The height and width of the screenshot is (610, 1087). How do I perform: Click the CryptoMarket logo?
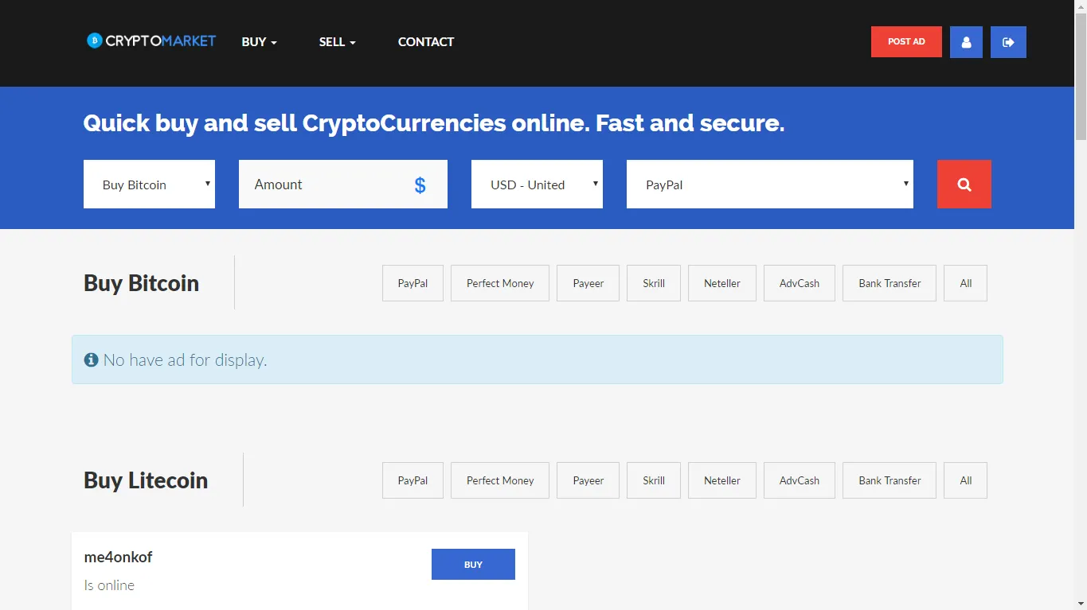[x=151, y=41]
